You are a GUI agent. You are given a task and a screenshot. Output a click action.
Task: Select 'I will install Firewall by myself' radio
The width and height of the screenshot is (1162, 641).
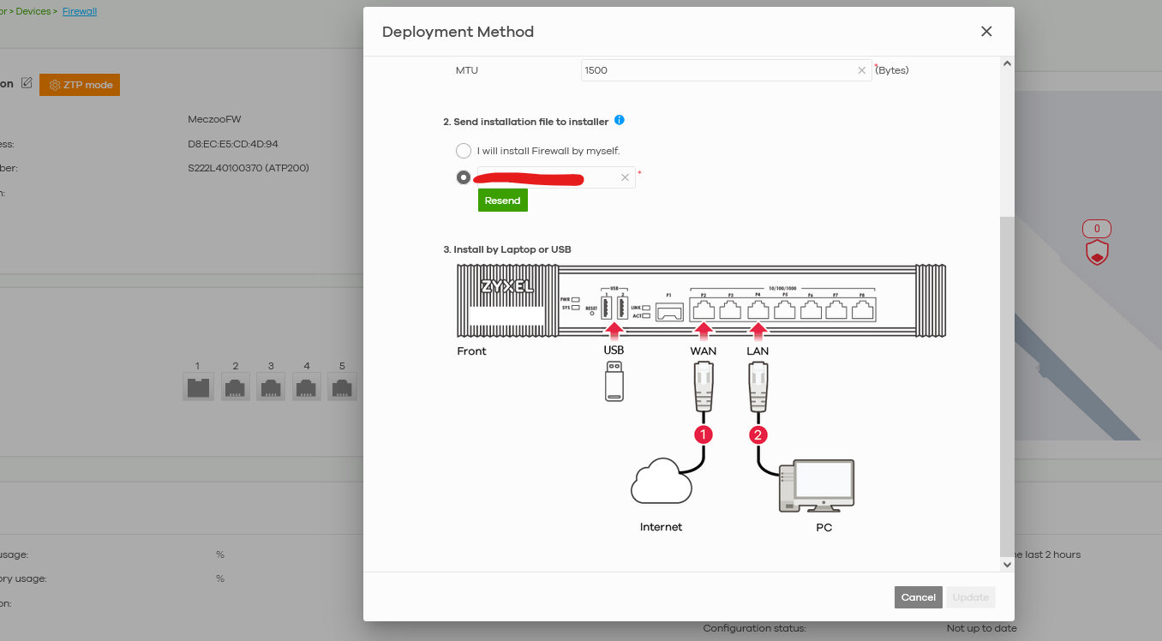(464, 151)
